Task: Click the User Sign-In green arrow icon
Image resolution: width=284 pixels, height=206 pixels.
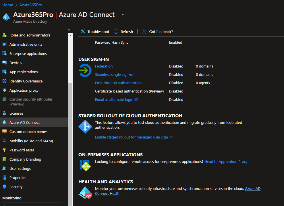Action: [85, 70]
